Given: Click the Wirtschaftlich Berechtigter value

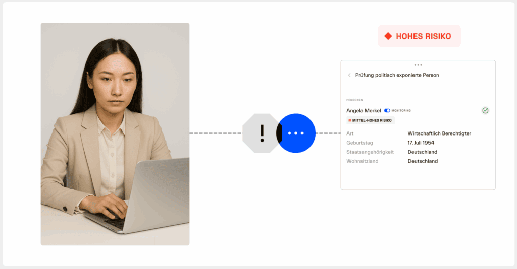Looking at the screenshot, I should click(x=439, y=133).
